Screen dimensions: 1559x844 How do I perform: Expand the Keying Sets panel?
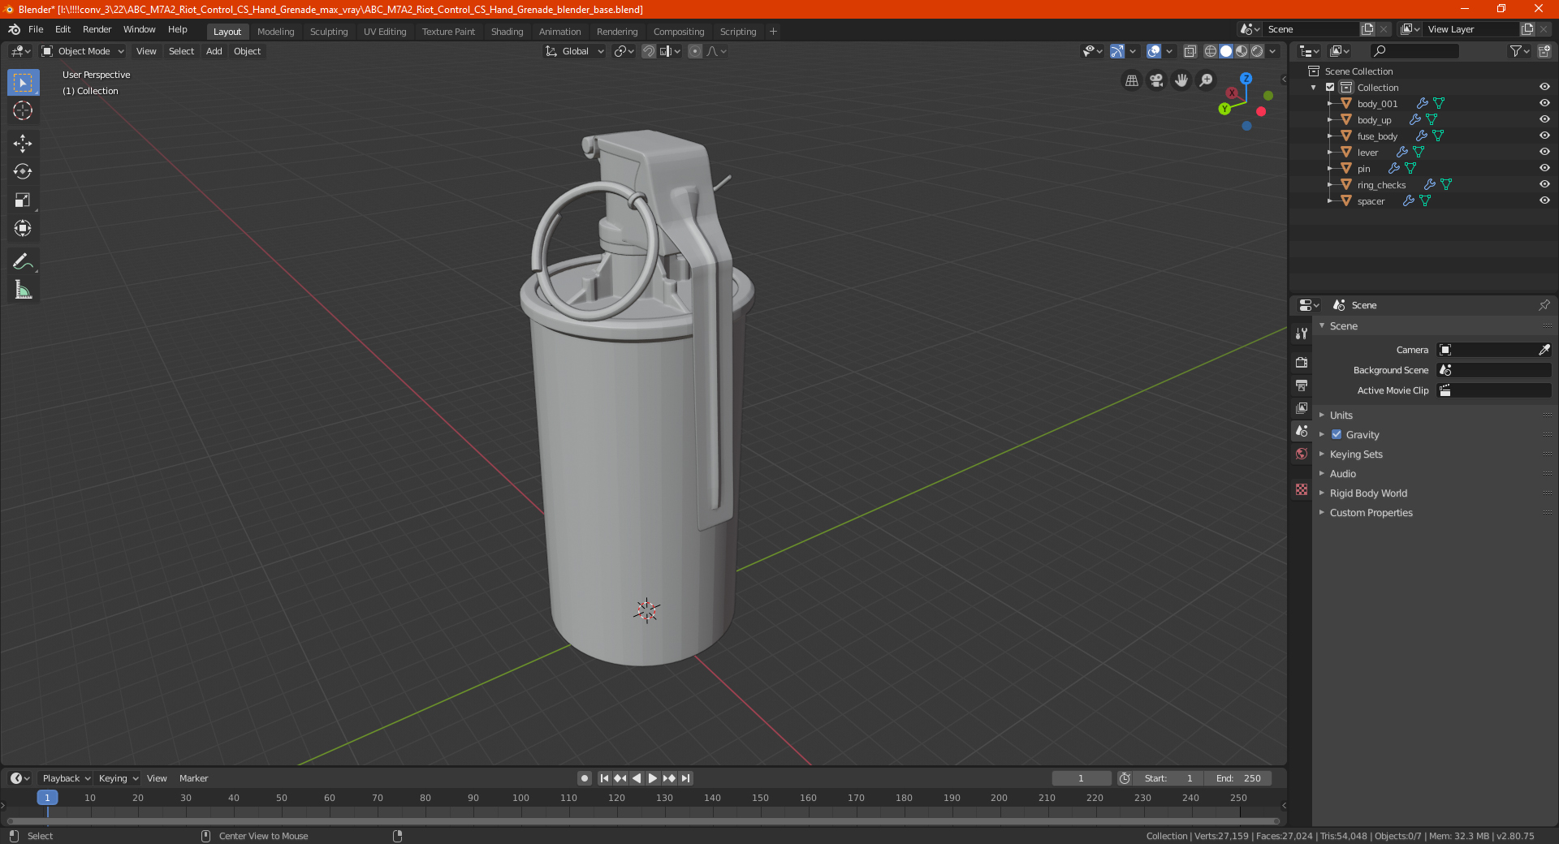coord(1356,454)
